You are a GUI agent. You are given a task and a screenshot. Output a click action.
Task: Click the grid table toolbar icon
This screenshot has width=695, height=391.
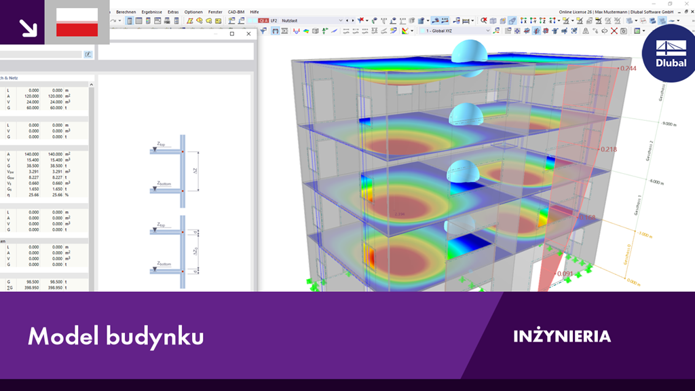coord(508,31)
